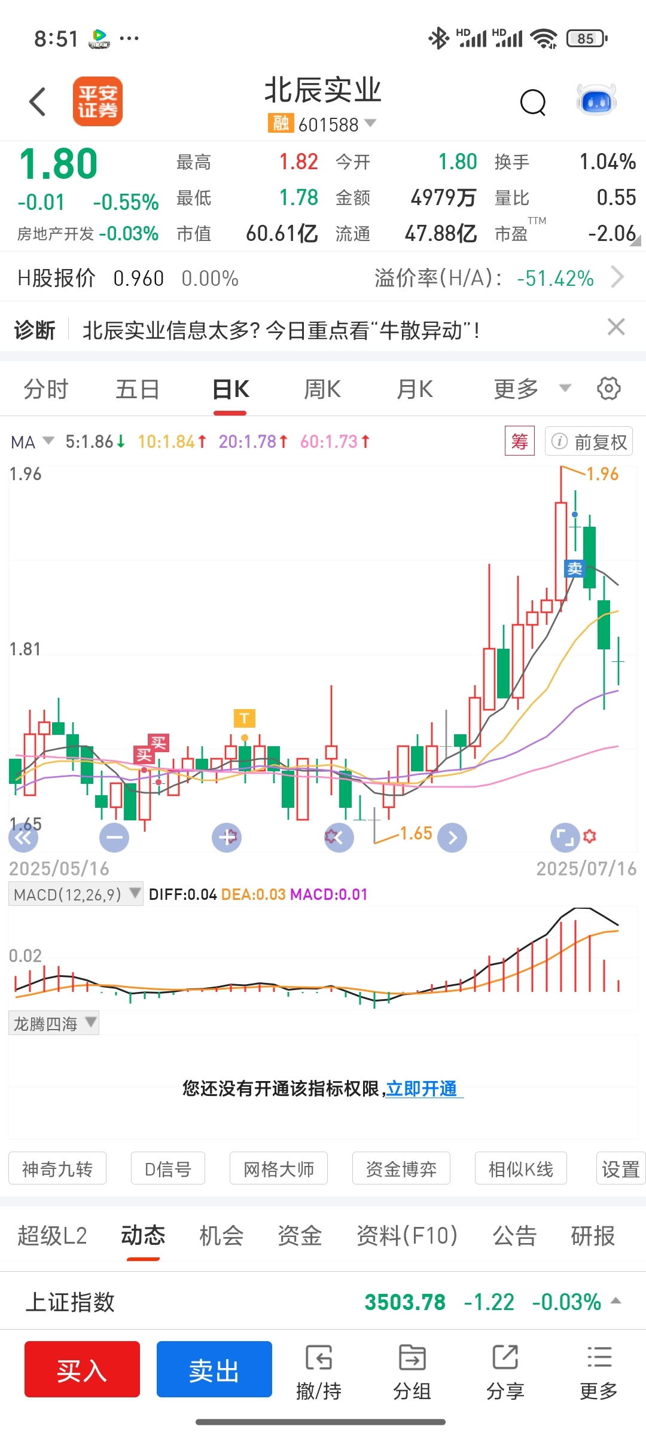Tap the expand corner triangle near 市盈

click(635, 241)
